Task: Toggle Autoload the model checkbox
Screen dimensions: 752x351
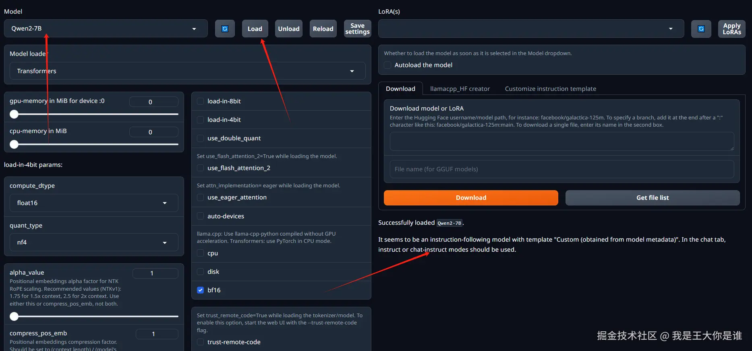Action: point(387,65)
